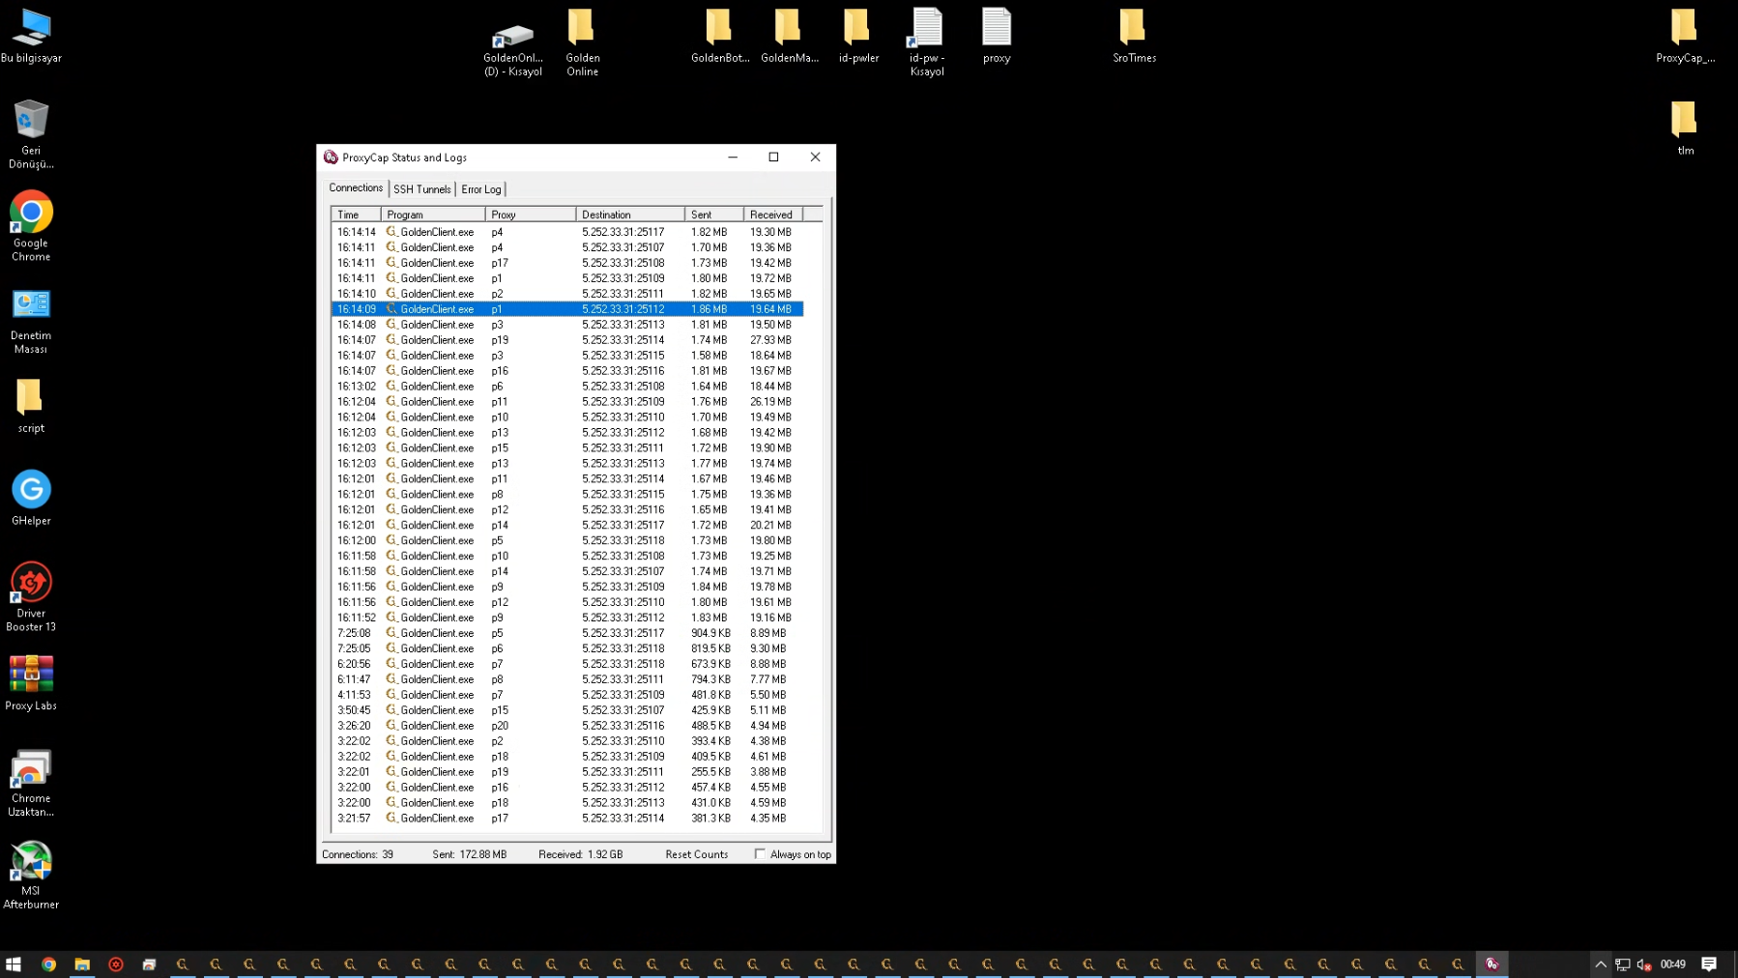Switch to the SSH Tunnels tab
Screen dimensions: 1738x978
pos(421,189)
